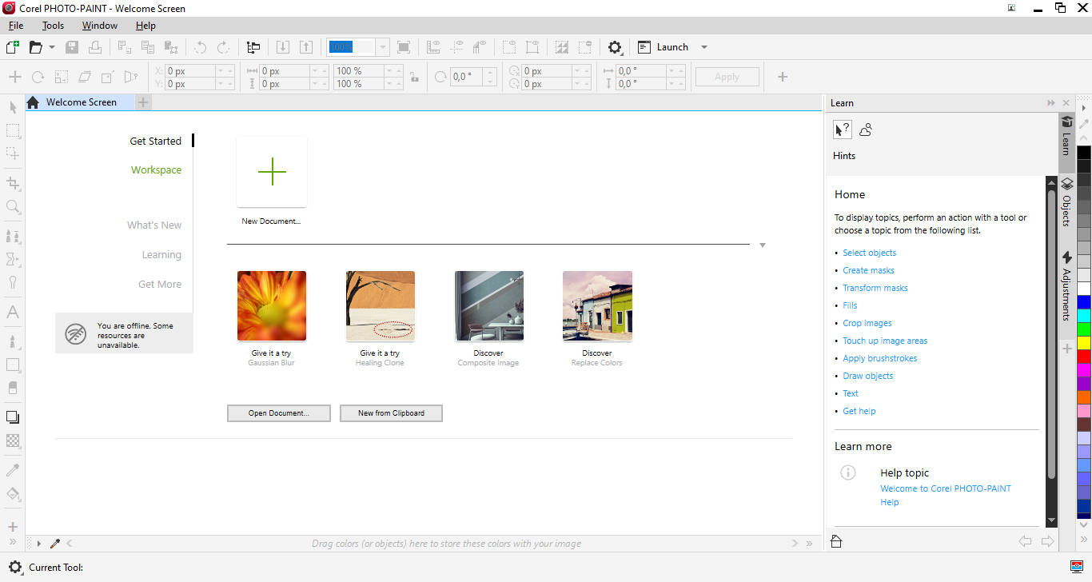Click the New document icon in toolbar
This screenshot has width=1092, height=582.
12,47
